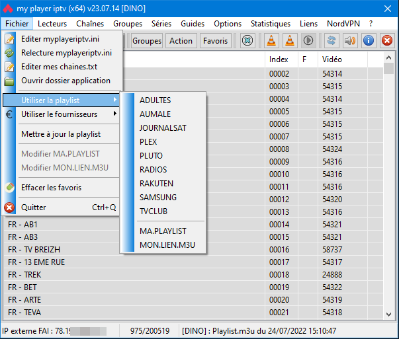The image size is (399, 339).
Task: Click the red X toolbar icon
Action: pyautogui.click(x=387, y=41)
